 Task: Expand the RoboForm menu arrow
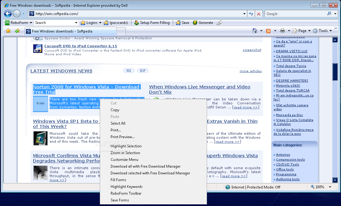click(x=31, y=22)
